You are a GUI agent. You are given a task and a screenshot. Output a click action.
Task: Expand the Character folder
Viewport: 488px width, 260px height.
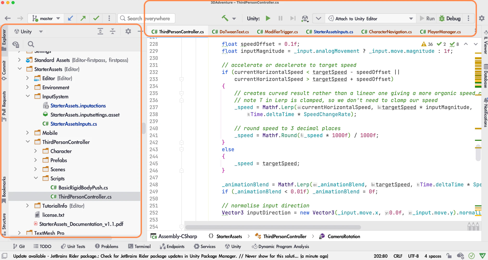[x=35, y=151]
